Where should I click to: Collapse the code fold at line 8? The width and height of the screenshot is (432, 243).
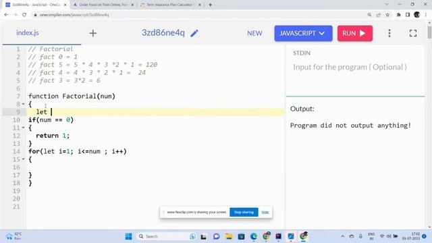[23, 104]
